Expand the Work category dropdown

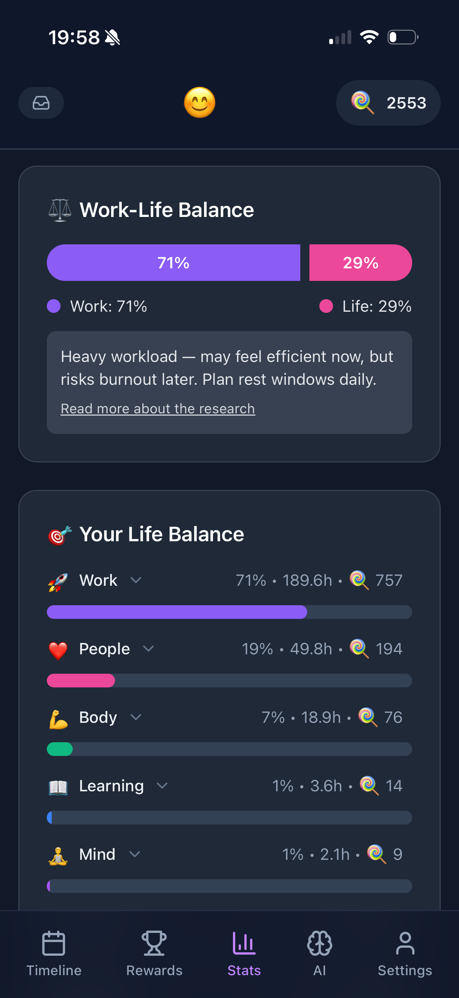pyautogui.click(x=136, y=581)
